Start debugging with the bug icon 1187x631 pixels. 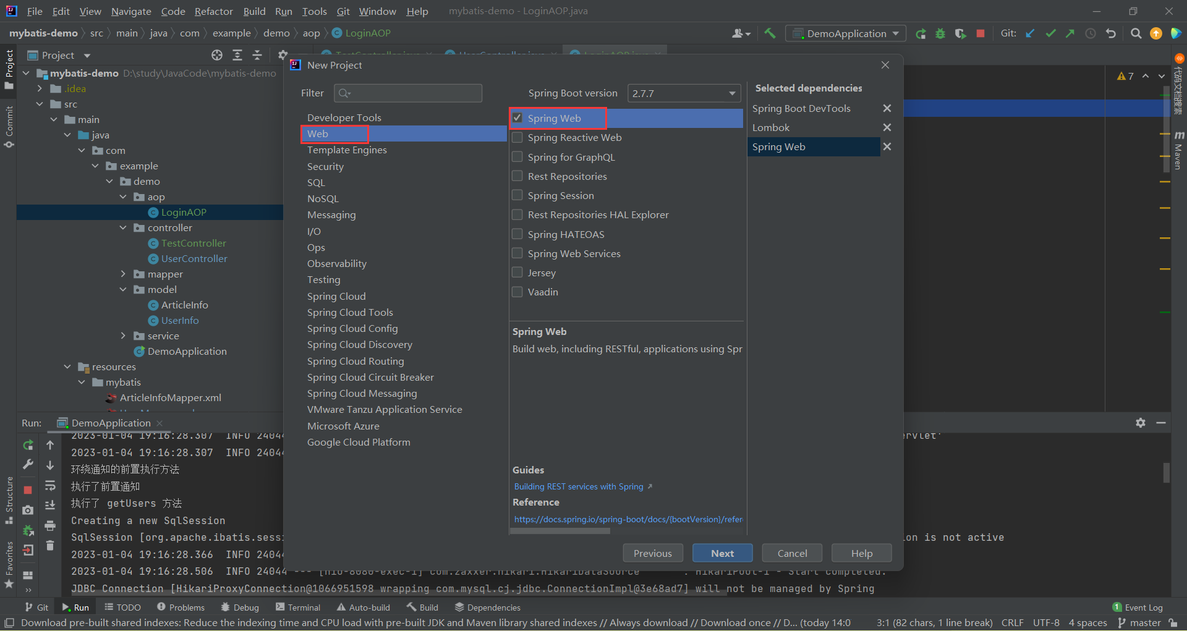[940, 33]
